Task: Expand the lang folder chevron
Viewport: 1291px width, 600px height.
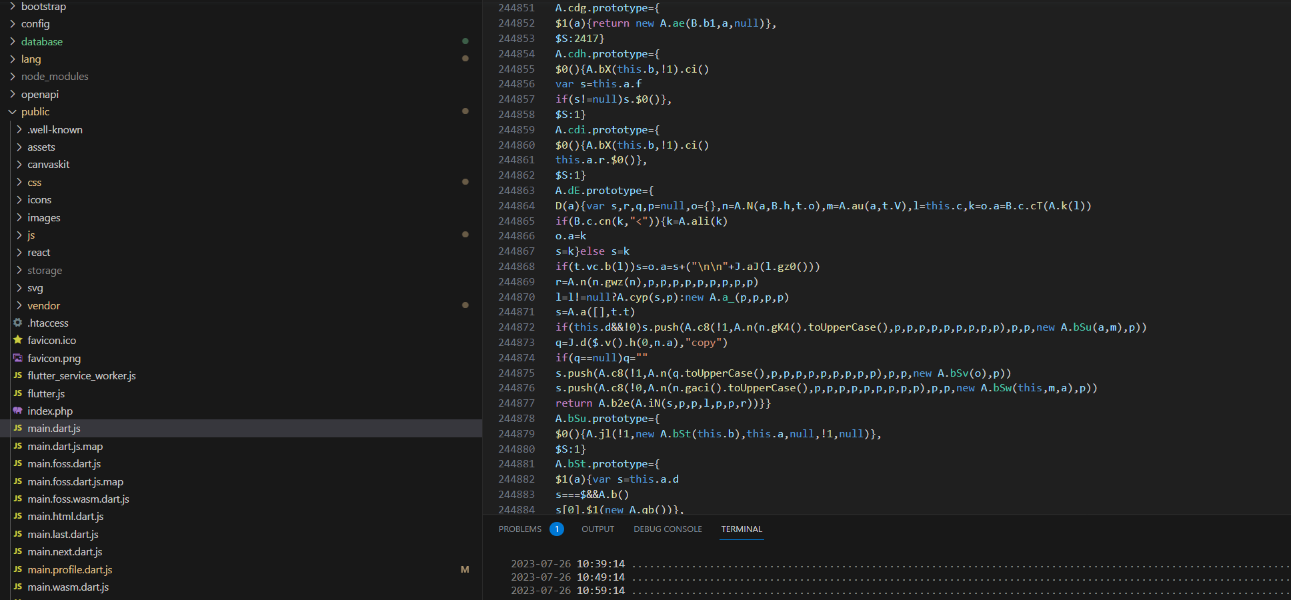Action: pyautogui.click(x=13, y=59)
